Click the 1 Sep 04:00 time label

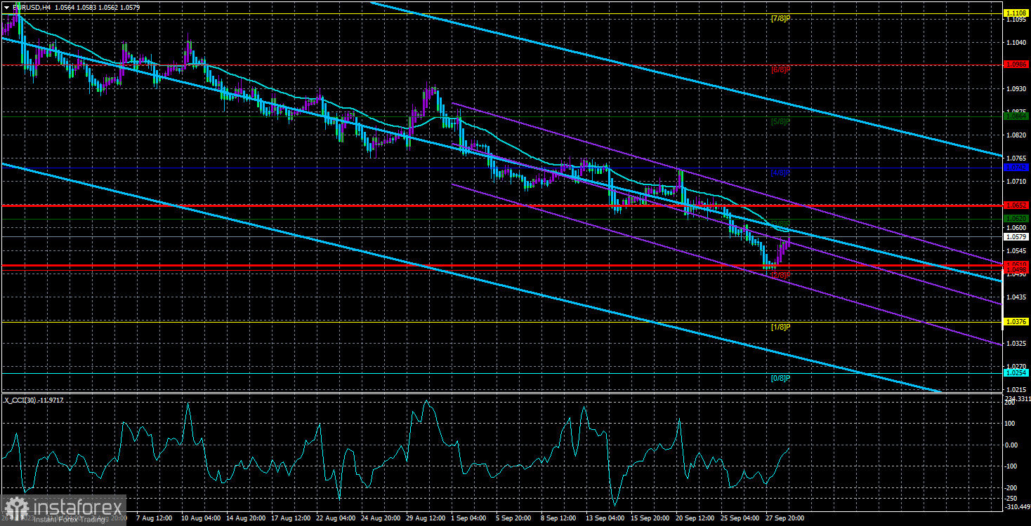point(469,518)
